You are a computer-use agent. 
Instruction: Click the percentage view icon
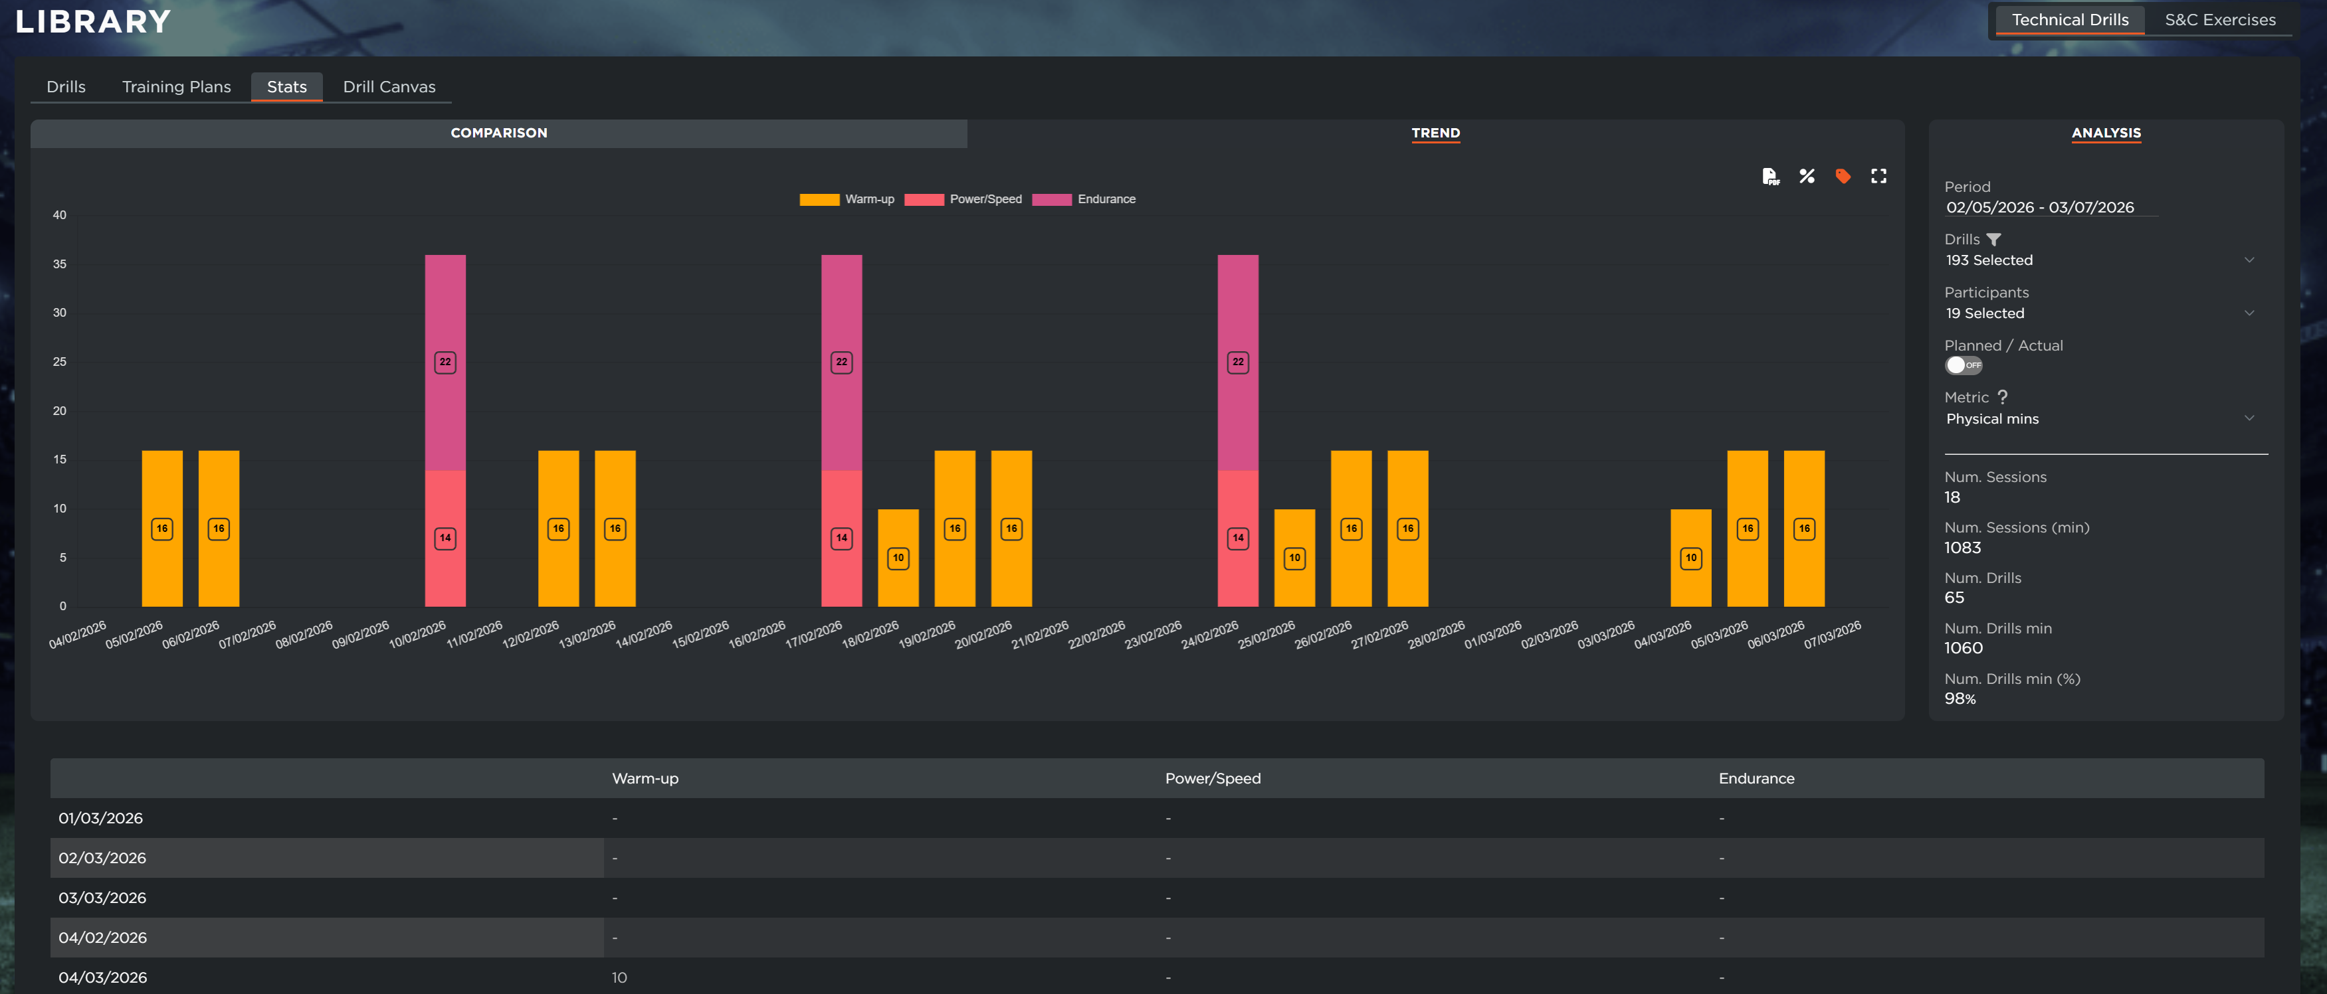click(1806, 176)
